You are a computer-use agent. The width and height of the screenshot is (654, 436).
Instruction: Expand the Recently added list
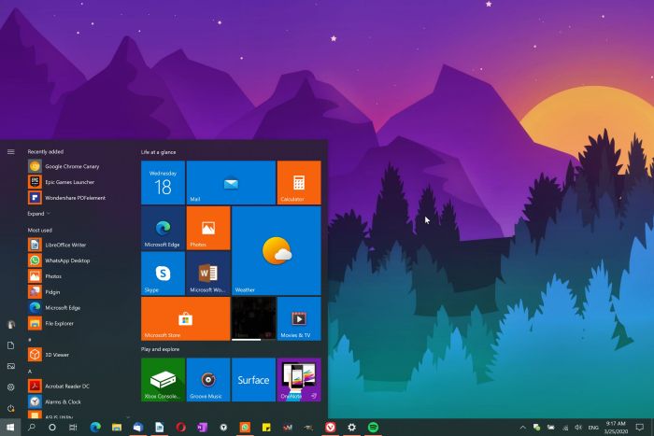38,214
